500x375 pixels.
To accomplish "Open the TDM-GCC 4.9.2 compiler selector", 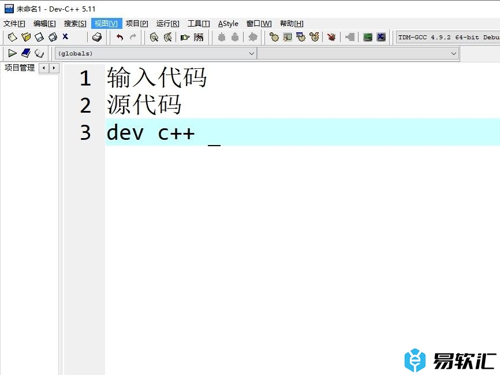I will click(x=447, y=38).
